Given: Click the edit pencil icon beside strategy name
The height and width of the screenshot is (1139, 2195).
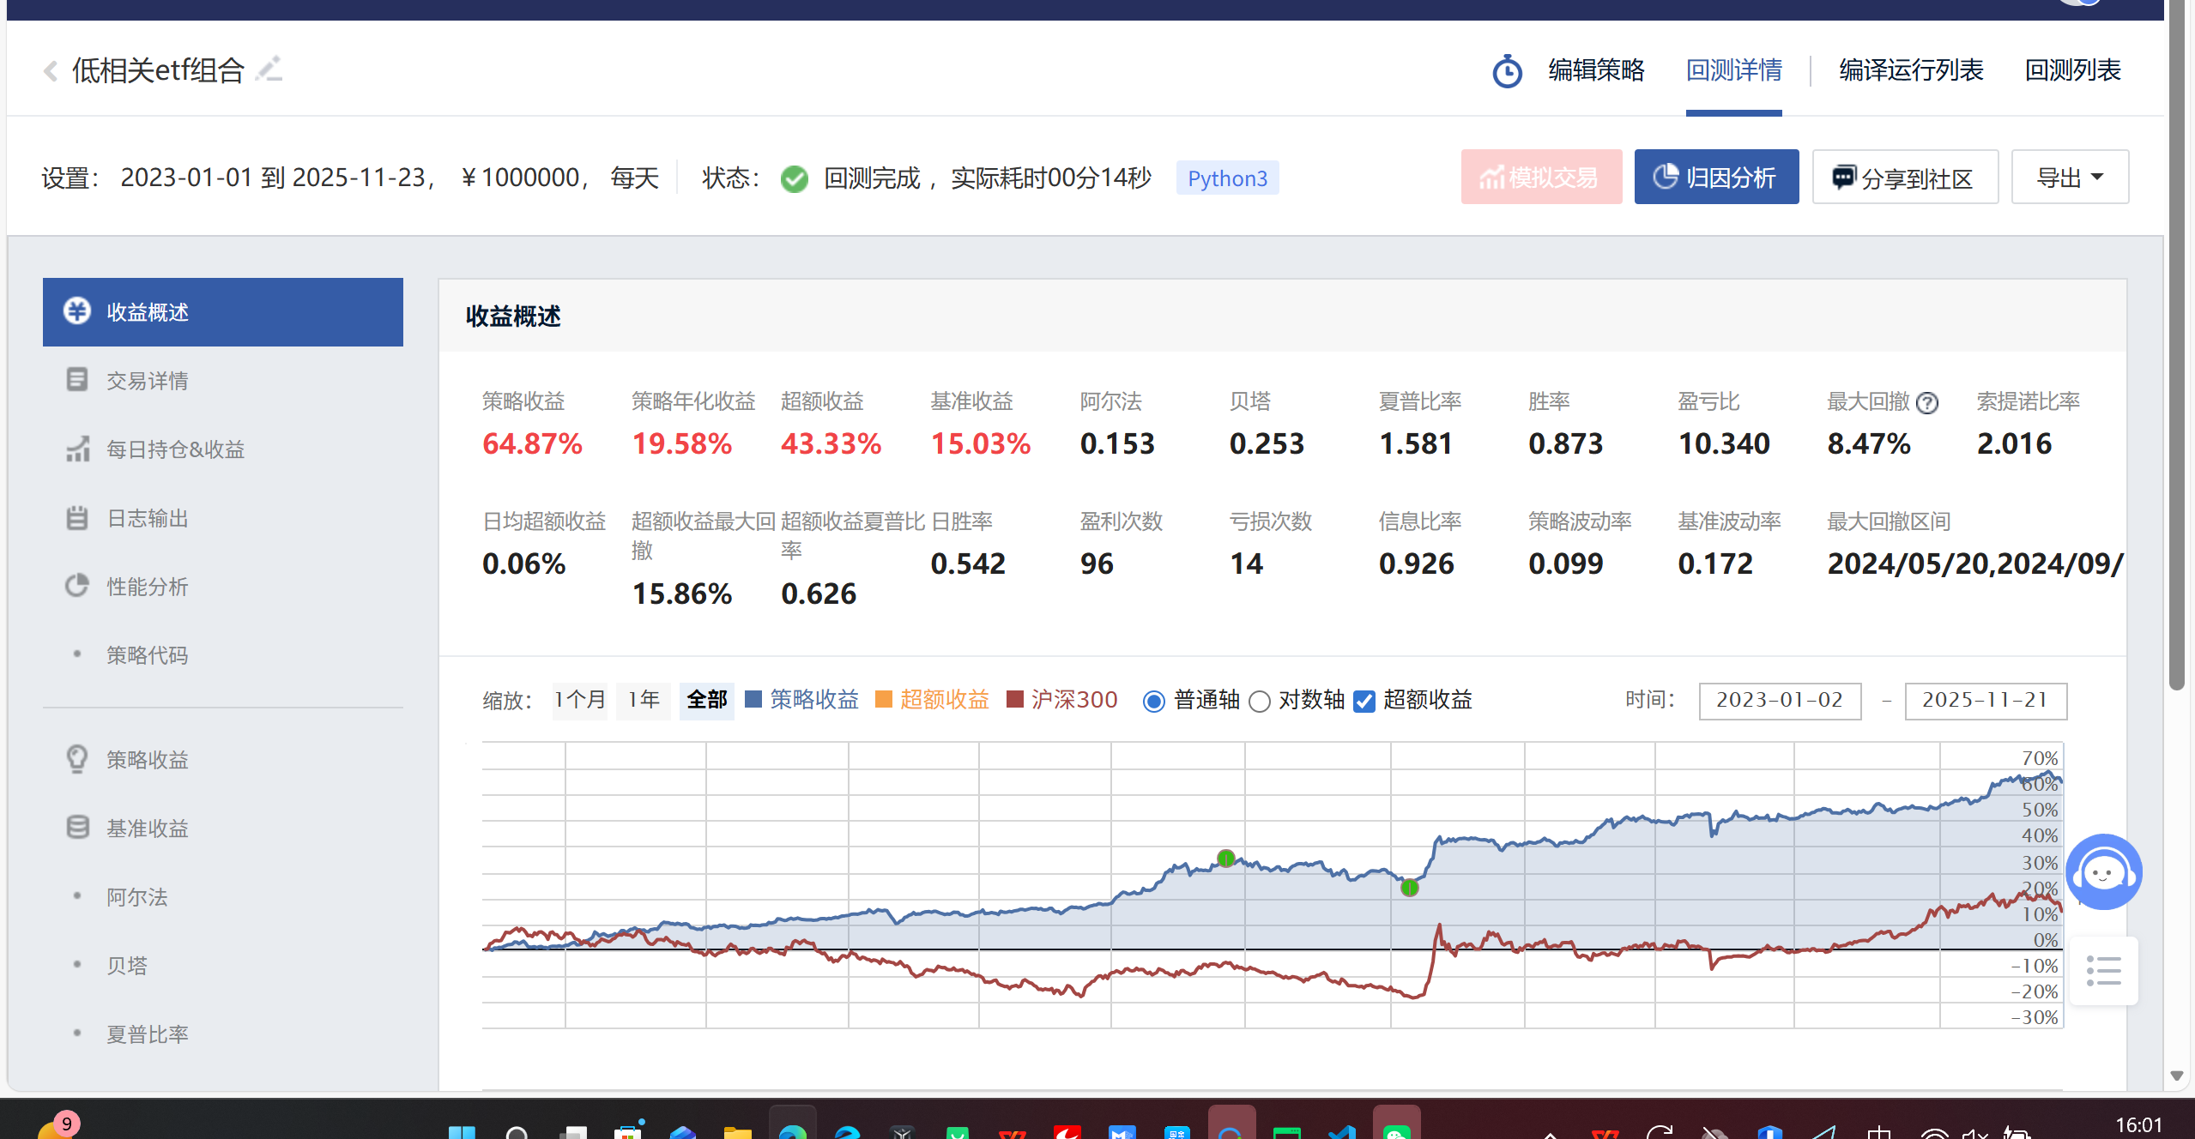Looking at the screenshot, I should click(x=269, y=69).
